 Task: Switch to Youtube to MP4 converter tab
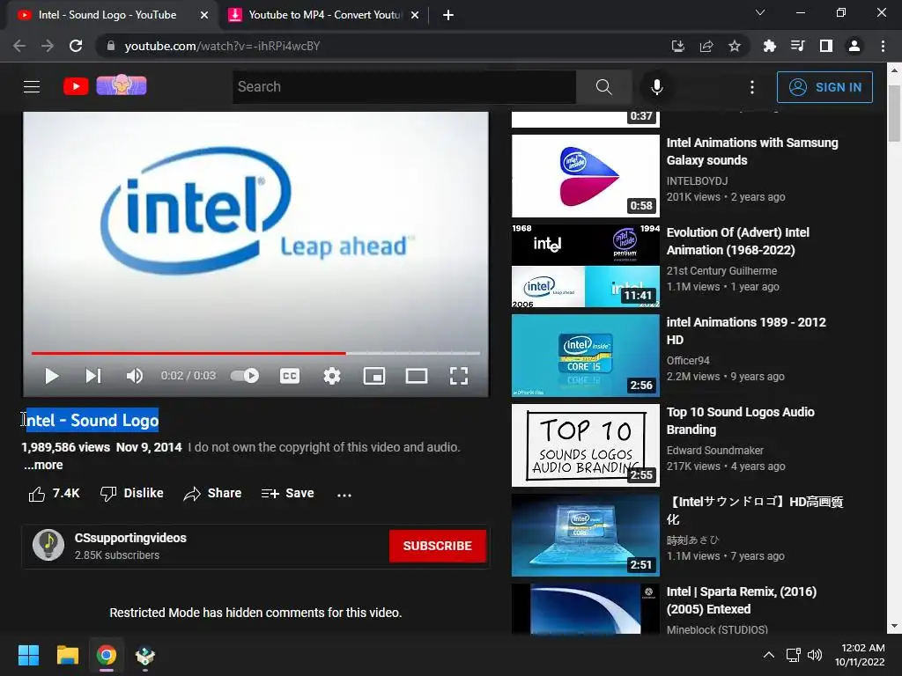pos(324,15)
